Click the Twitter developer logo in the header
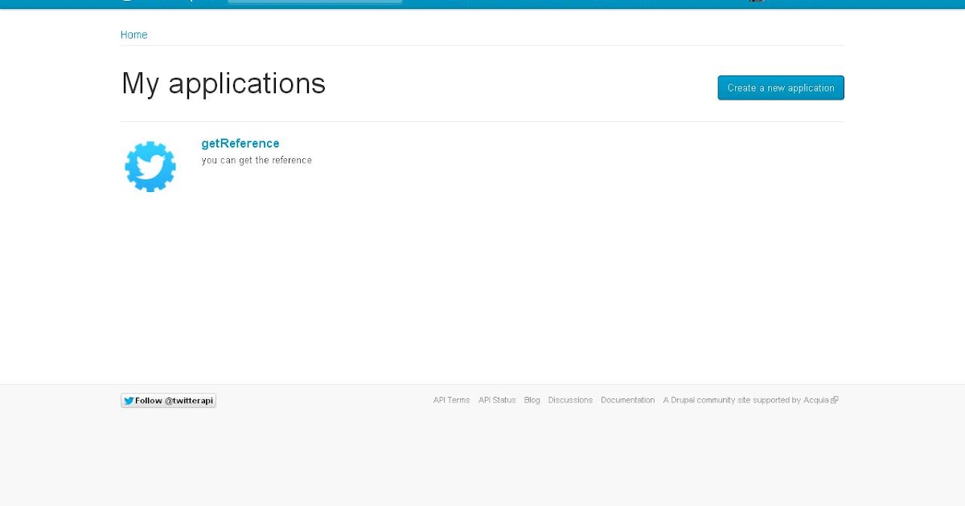 click(x=129, y=2)
